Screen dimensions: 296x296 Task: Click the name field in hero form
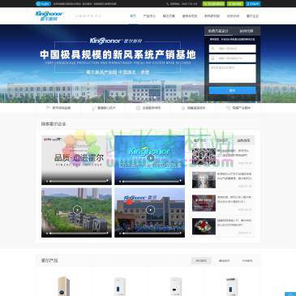(232, 49)
